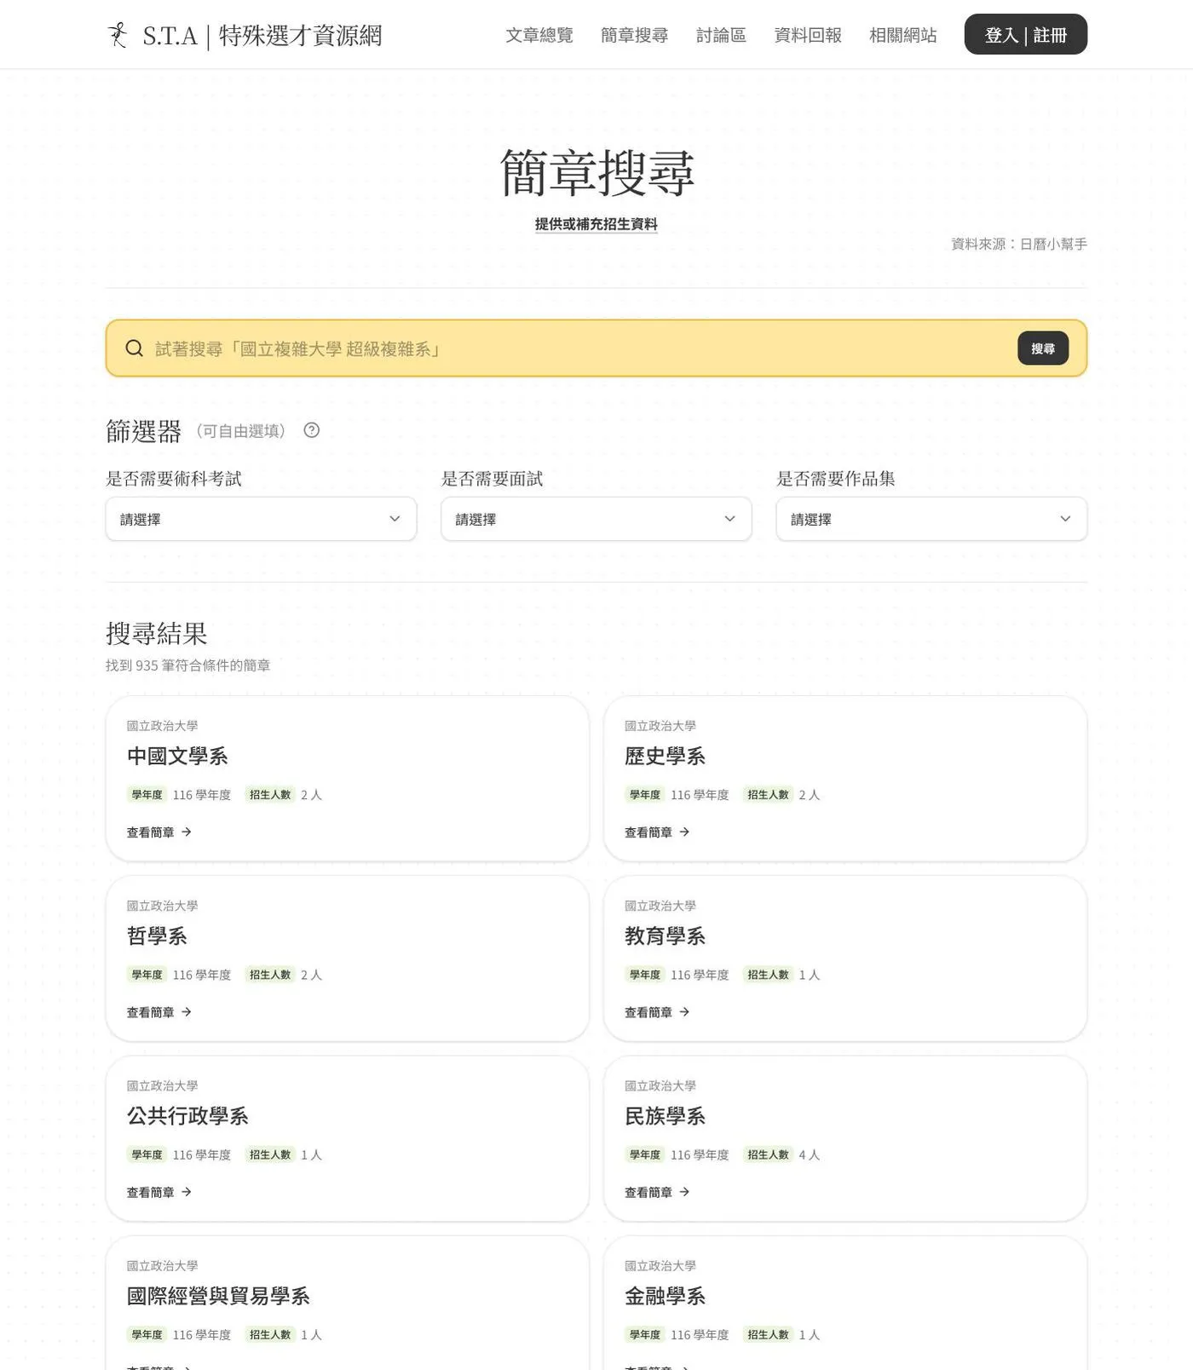
Task: Open 查看簡章 link for 哲學系
Action: 159,1012
